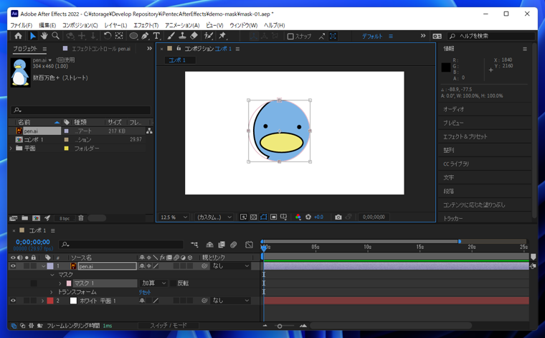Expand マスク 1 properties
The image size is (545, 338).
60,283
